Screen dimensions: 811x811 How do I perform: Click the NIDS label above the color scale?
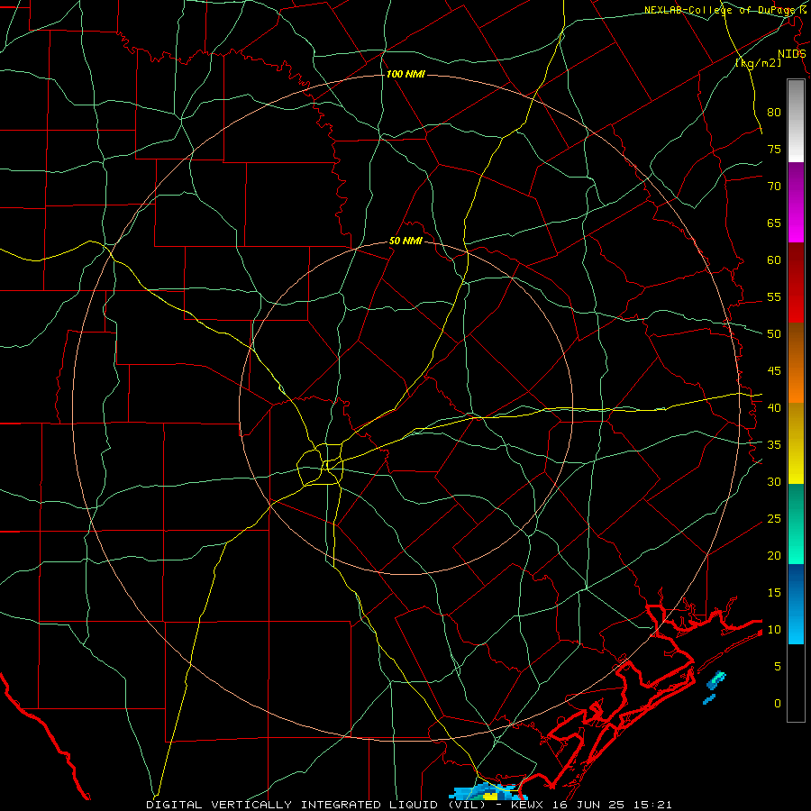tap(791, 54)
